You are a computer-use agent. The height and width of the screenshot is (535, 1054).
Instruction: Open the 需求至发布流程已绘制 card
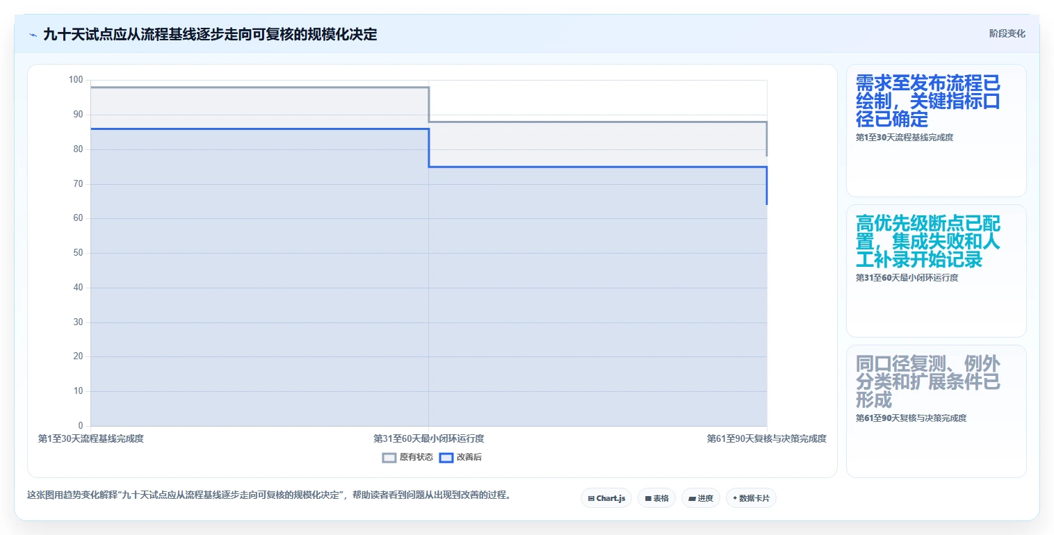coord(936,131)
